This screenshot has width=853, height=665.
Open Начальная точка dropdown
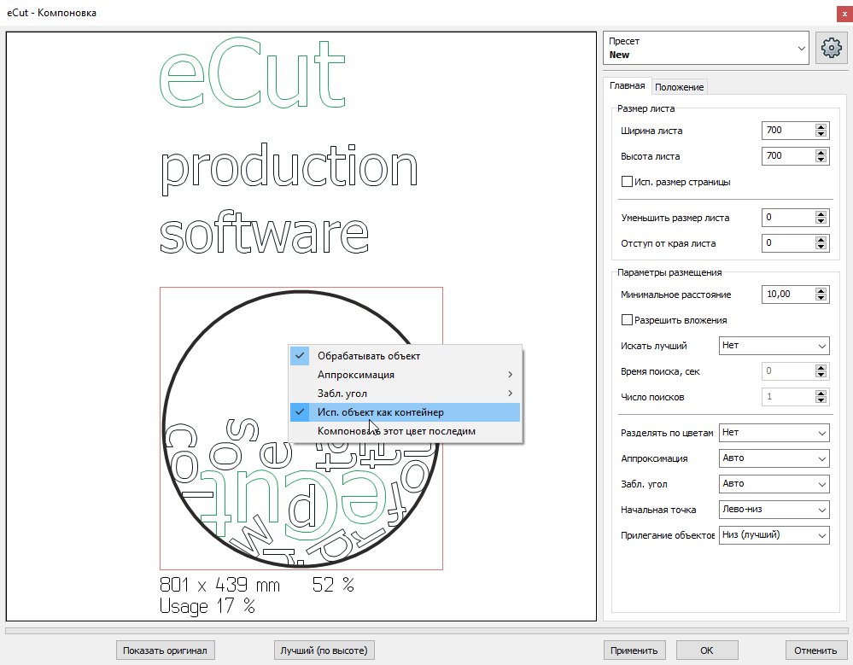click(774, 510)
